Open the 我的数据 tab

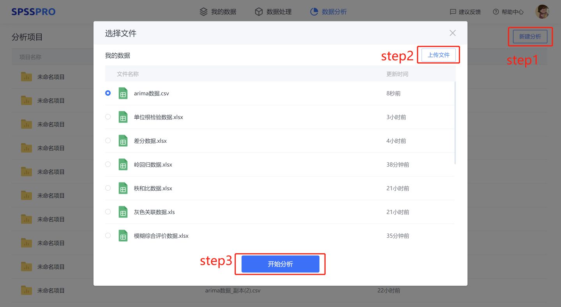click(218, 12)
